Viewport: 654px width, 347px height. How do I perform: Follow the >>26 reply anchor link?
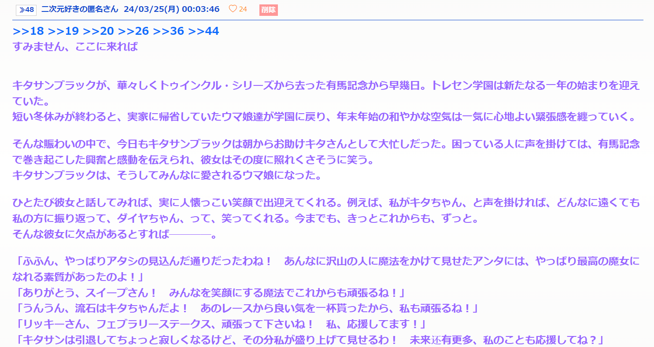[133, 31]
